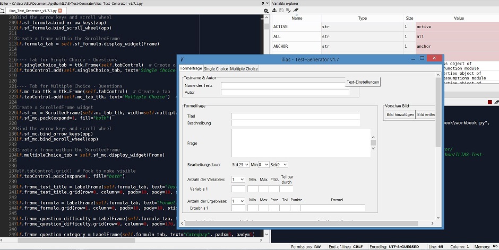Switch to Formelfrage tab

tap(191, 68)
